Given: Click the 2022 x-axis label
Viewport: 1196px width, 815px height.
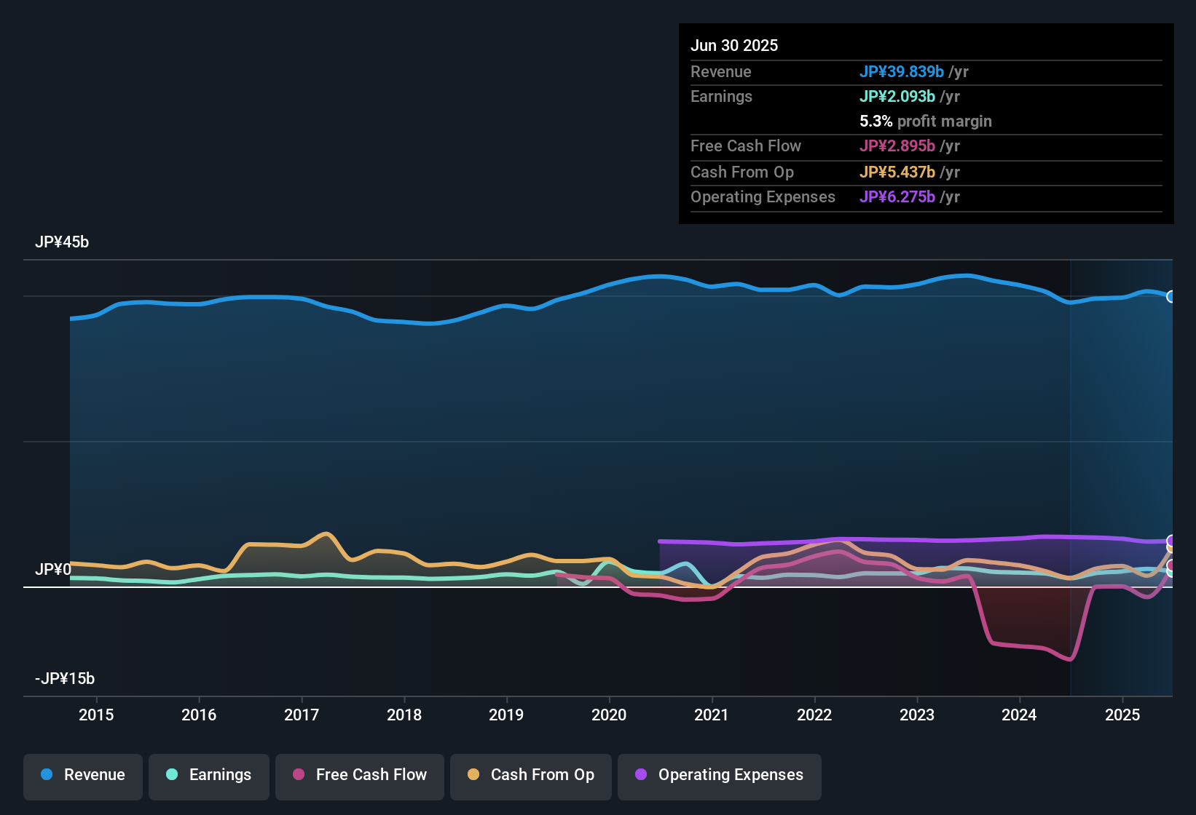Looking at the screenshot, I should pos(814,715).
